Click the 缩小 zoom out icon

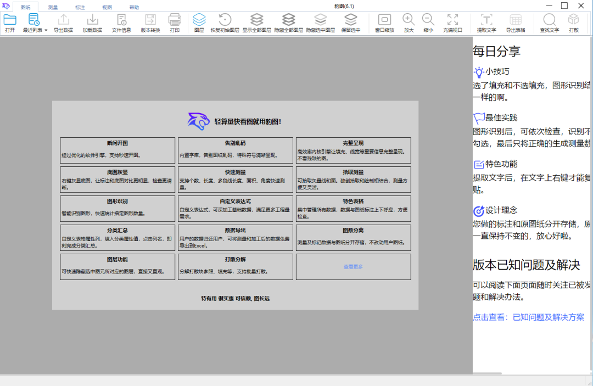point(428,23)
